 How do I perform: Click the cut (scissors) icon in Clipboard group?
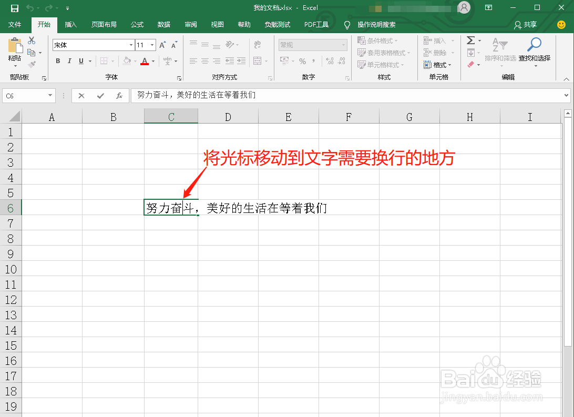click(x=30, y=40)
